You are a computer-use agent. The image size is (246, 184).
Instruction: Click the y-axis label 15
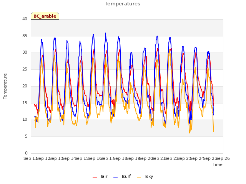25,103
